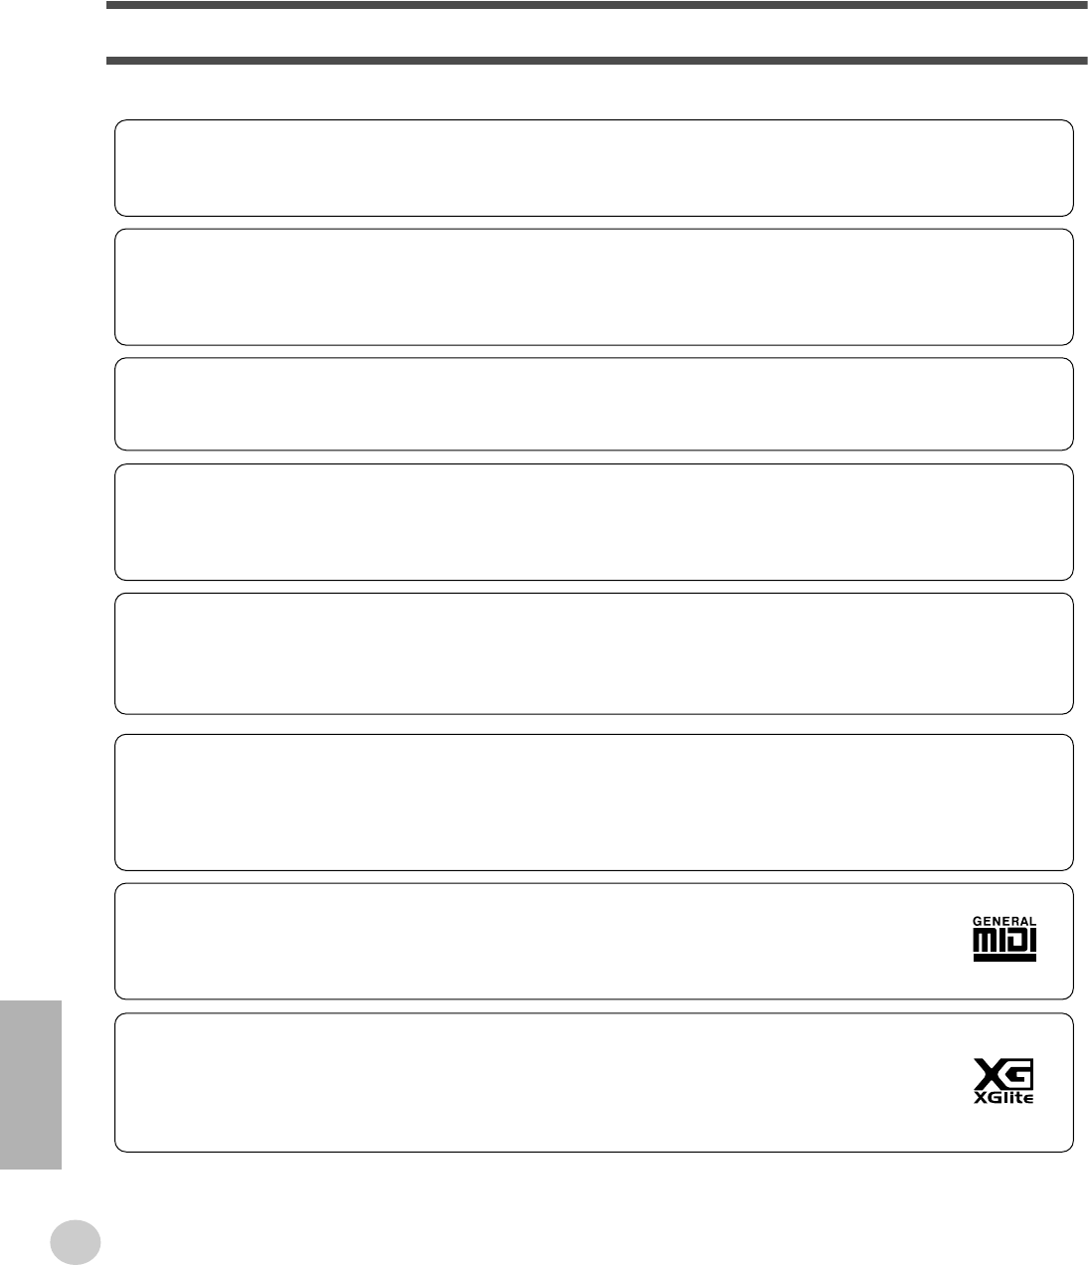Image resolution: width=1088 pixels, height=1265 pixels.
Task: Click blank area in the XGlite box
Action: coord(537,1083)
